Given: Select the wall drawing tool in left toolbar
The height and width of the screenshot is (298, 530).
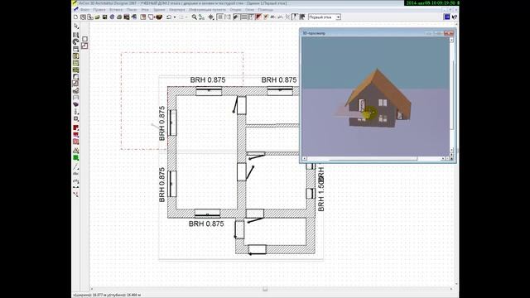Looking at the screenshot, I should [x=76, y=35].
